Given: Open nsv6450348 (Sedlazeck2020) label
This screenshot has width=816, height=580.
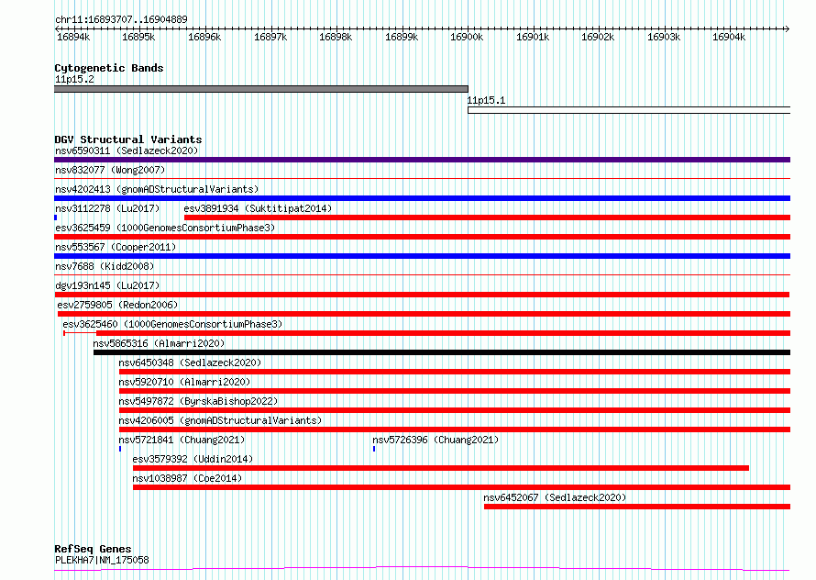Looking at the screenshot, I should pos(190,362).
